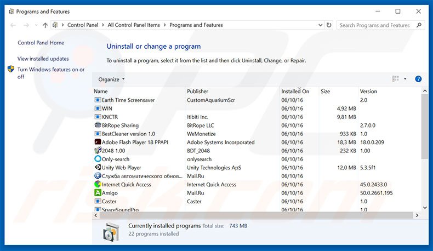Expand the chevron after All Control Panel Items
Screen dimensions: 433x251
click(164, 25)
